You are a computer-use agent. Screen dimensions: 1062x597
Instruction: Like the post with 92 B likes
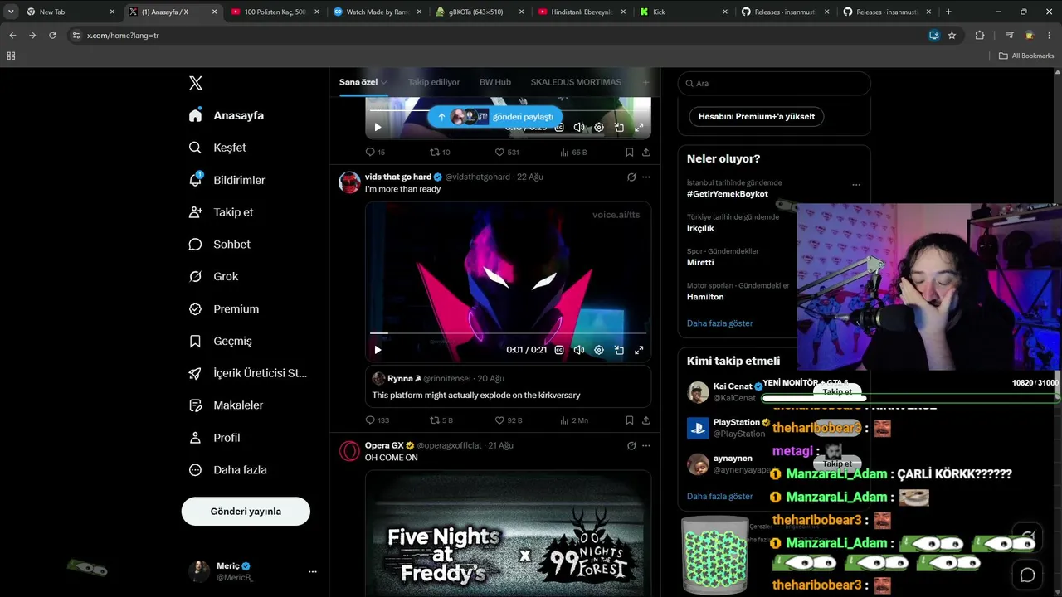point(508,420)
